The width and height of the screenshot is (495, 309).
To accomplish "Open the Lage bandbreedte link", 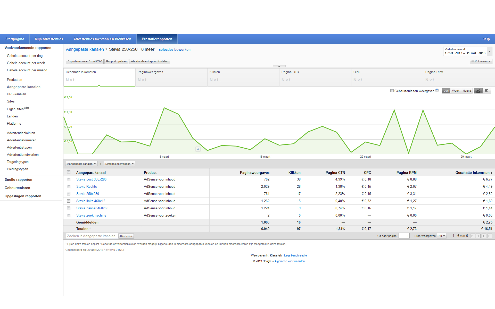I will tap(295, 255).
